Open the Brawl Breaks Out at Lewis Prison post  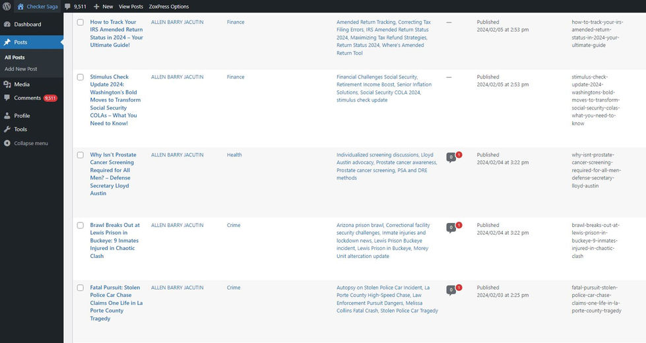click(x=115, y=241)
